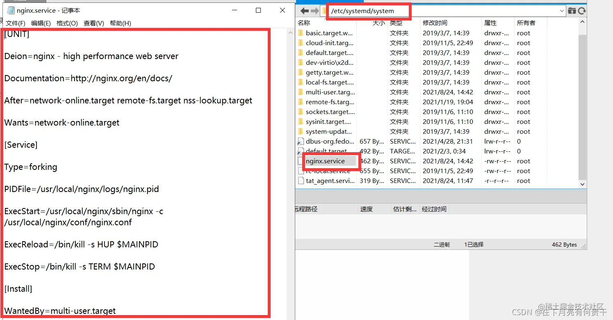Select the local-fs.target.... folder icon

tap(301, 82)
